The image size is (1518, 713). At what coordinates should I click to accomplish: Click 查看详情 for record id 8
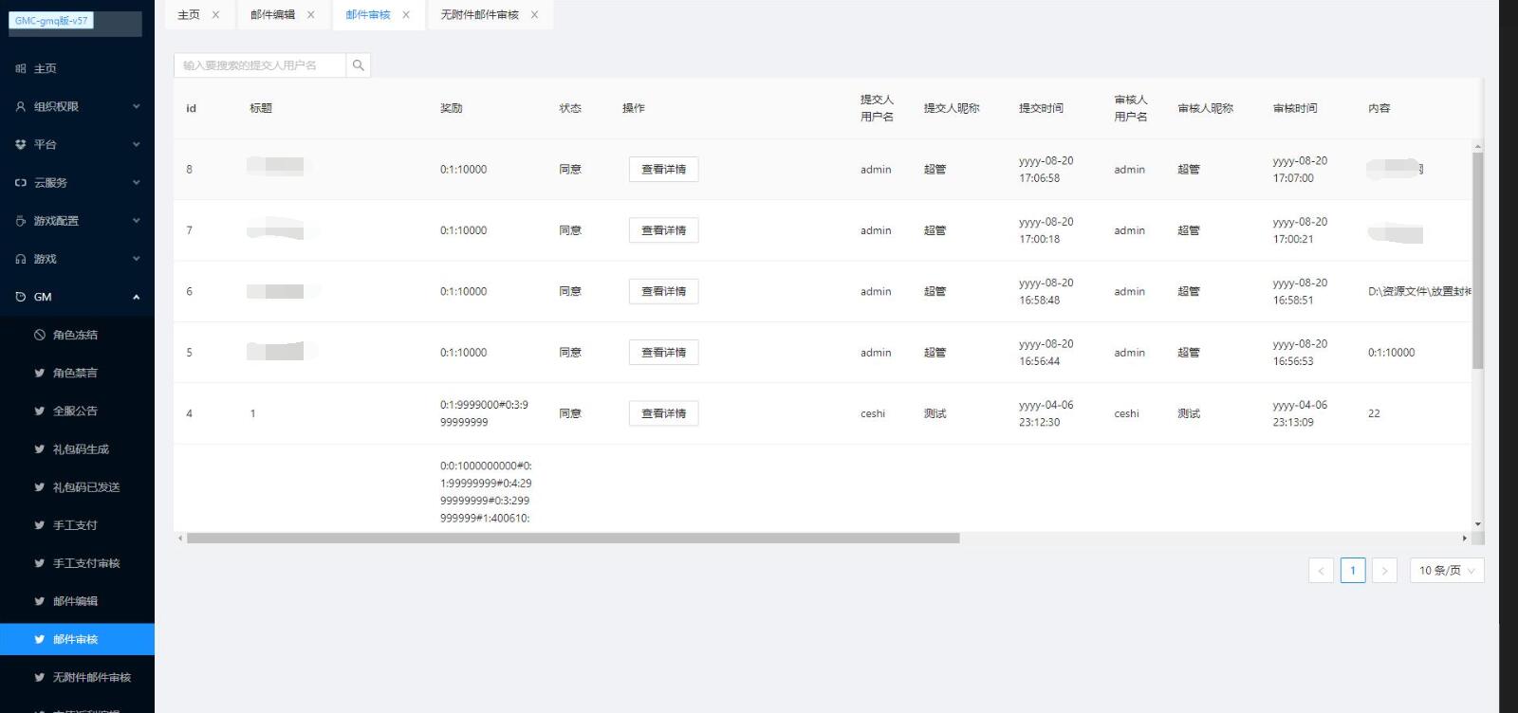tap(663, 170)
